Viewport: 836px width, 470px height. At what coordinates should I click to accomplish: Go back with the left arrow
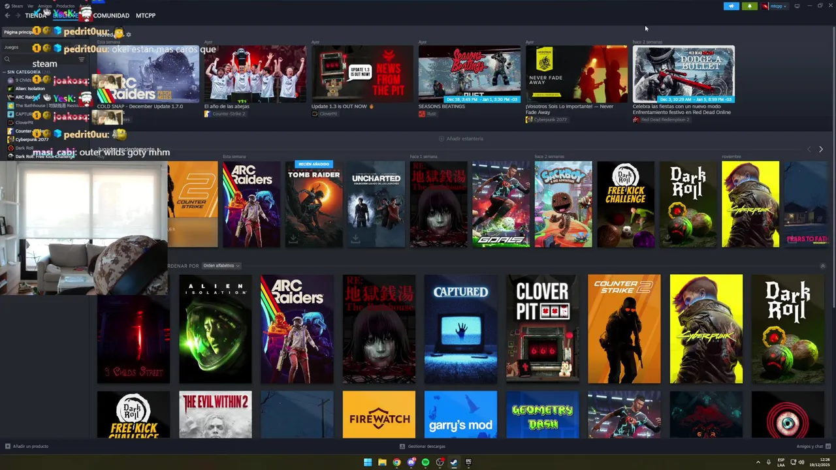click(x=7, y=15)
